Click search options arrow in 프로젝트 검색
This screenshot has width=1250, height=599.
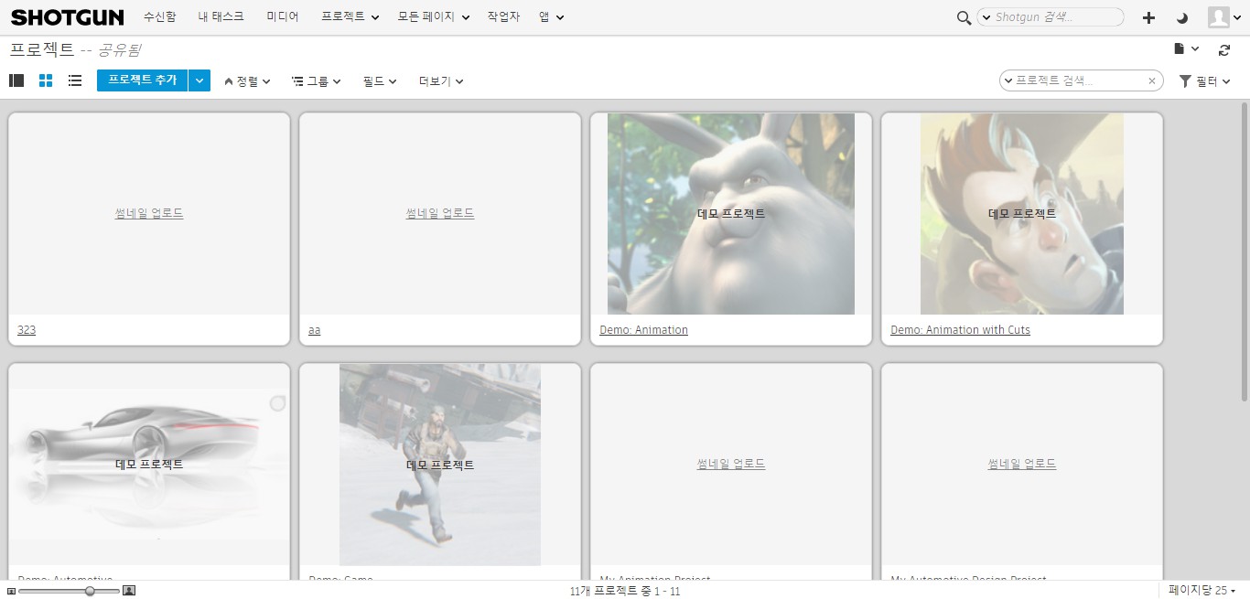(1008, 81)
